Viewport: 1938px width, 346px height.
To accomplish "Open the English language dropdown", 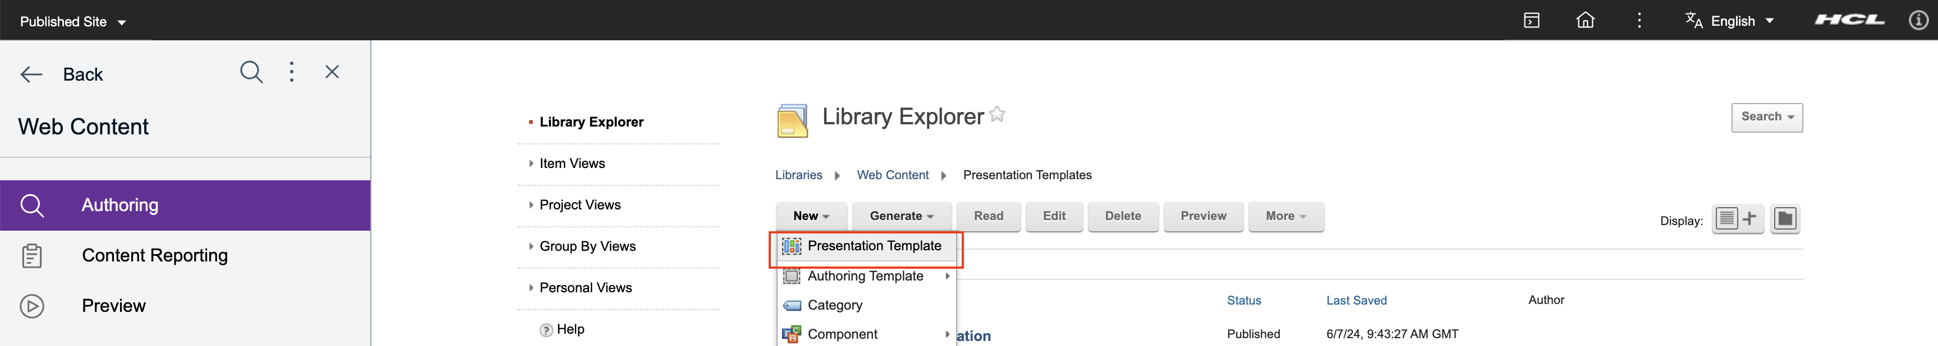I will (1730, 21).
